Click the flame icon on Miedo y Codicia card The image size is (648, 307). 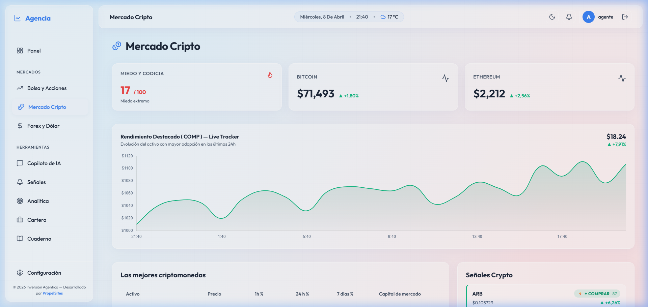coord(270,75)
